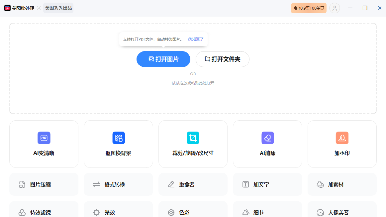Select the 抠图换背景 cutout tool

[118, 144]
